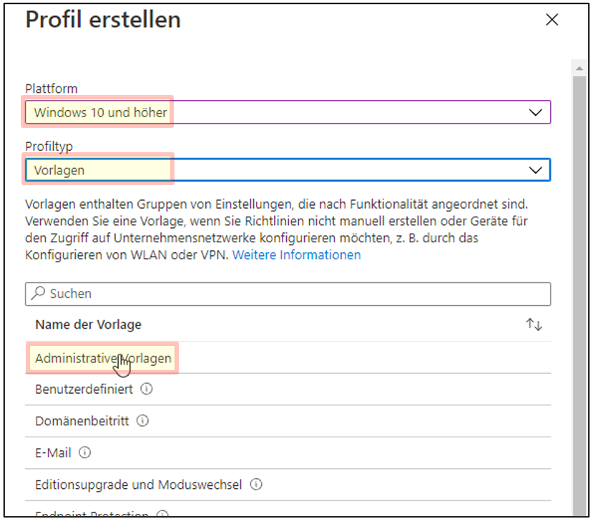
Task: Click the info icon for Editionsupgrade und Moduswechsel
Action: (255, 485)
